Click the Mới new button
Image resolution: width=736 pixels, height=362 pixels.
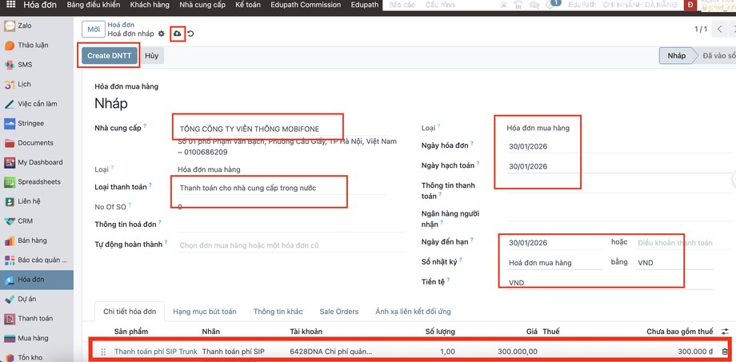coord(94,29)
